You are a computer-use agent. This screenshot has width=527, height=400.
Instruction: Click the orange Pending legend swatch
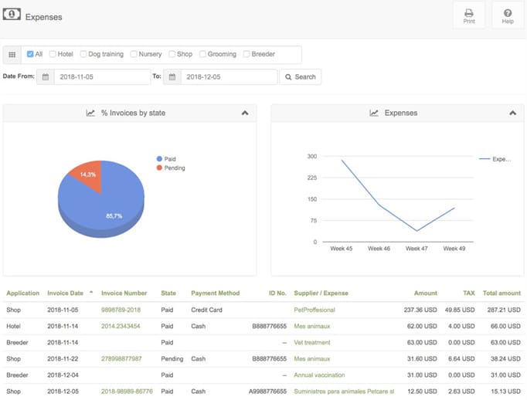(159, 168)
